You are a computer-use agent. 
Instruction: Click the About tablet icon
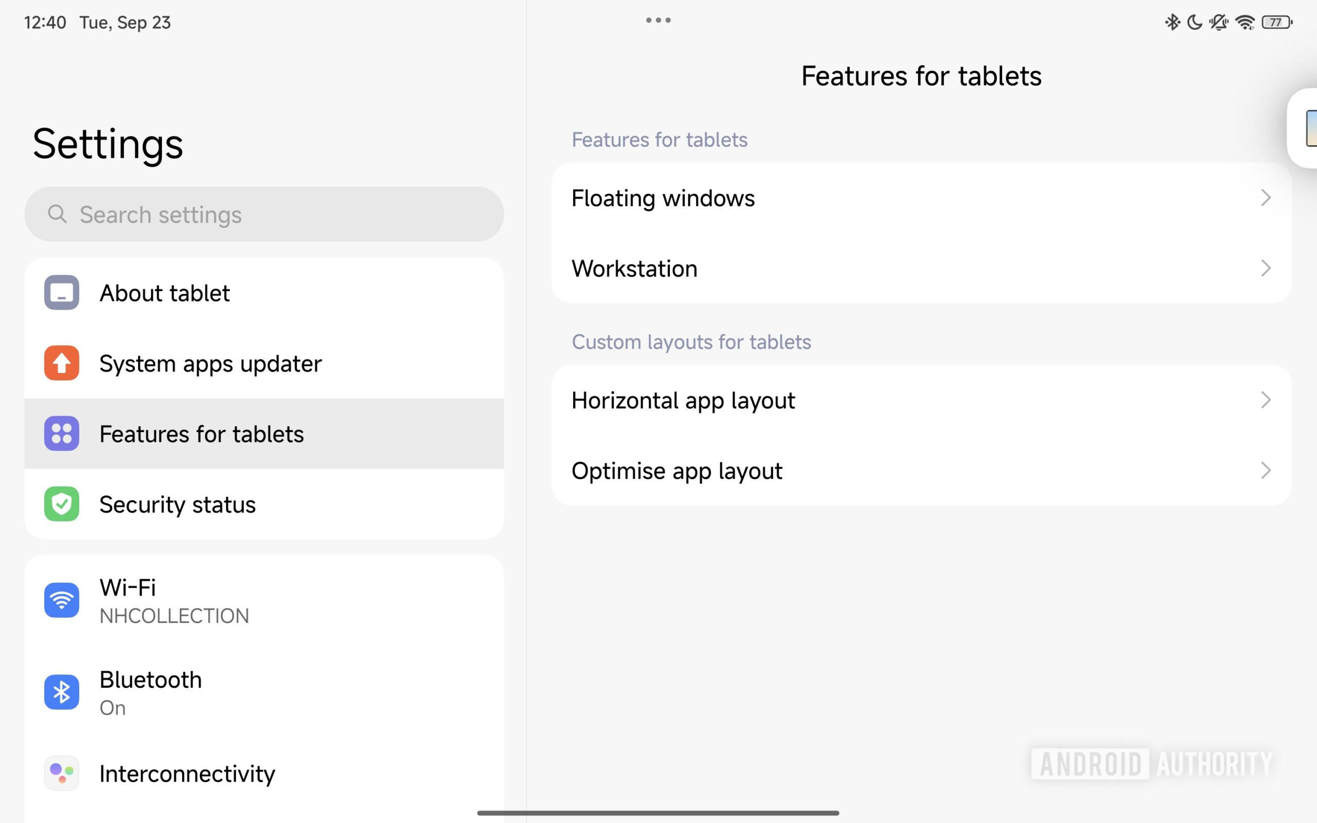62,292
